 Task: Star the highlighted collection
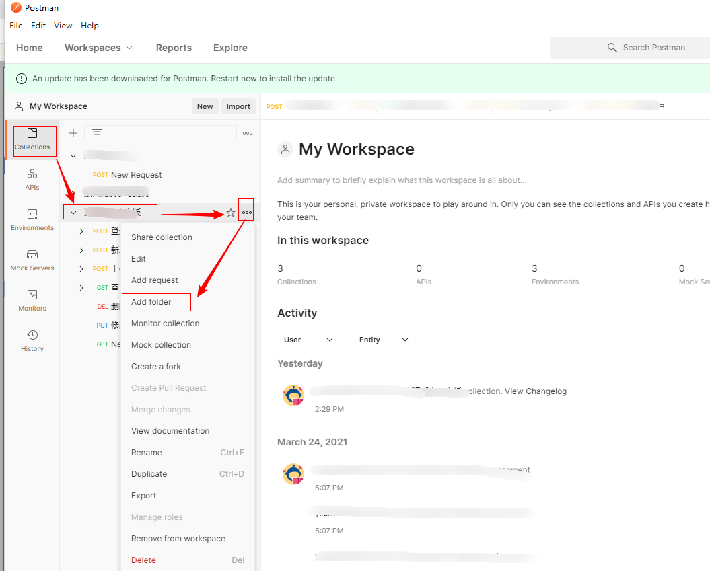231,213
